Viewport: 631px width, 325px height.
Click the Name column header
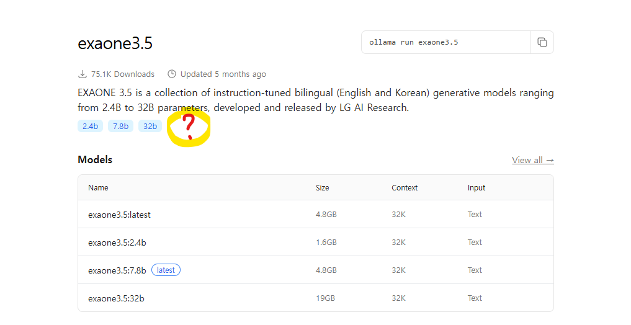[98, 188]
